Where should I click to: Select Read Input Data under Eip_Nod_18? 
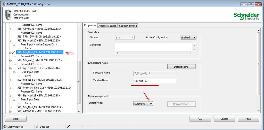point(30,99)
